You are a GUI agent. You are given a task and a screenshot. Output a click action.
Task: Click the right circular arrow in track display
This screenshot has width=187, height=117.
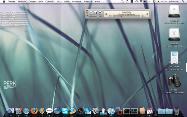(147, 14)
